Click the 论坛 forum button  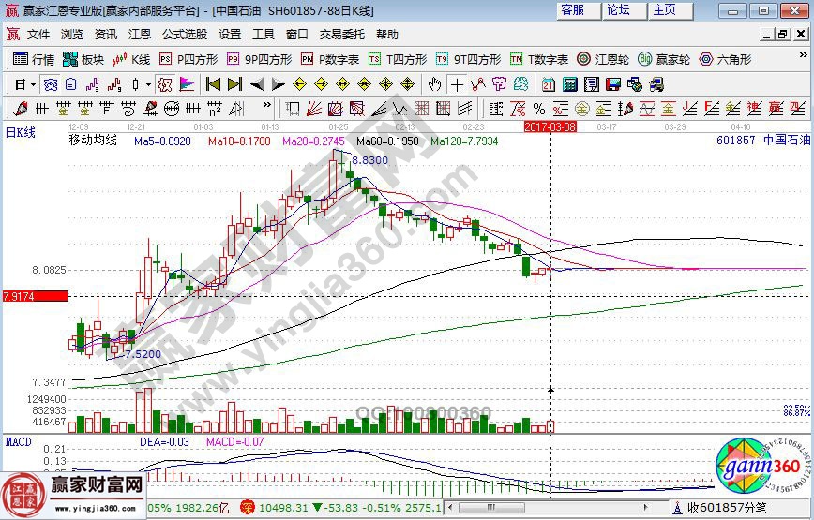point(618,9)
